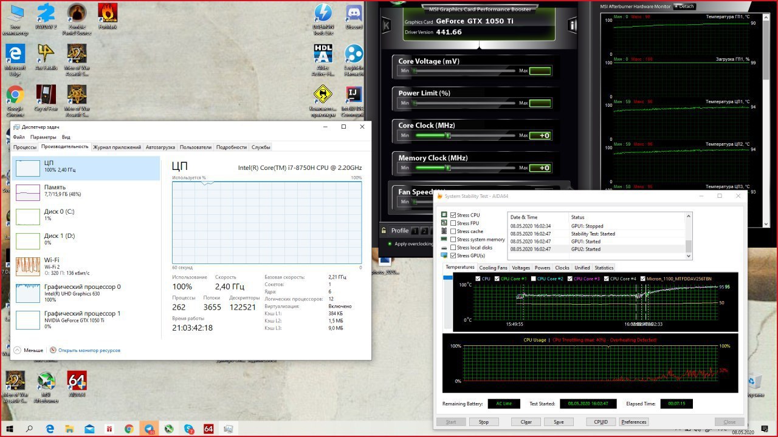The image size is (778, 437).
Task: Toggle Micron_1100 drive graph checkbox
Action: point(642,279)
